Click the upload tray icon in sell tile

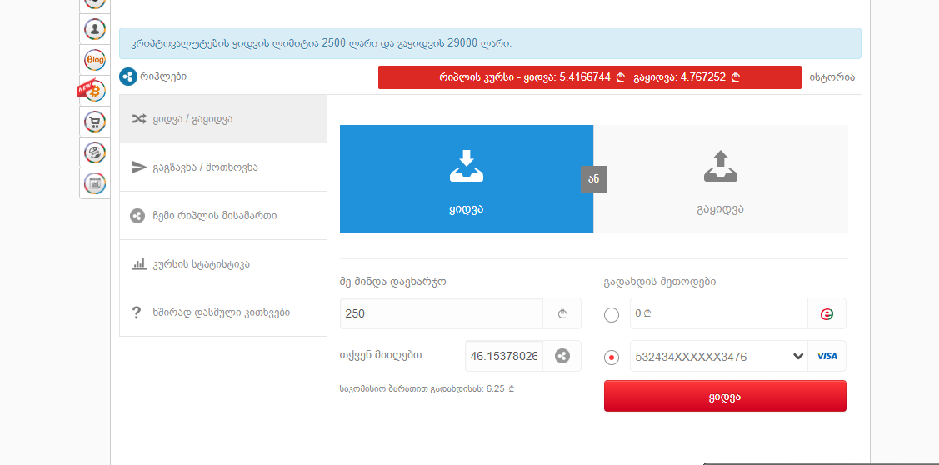point(721,166)
